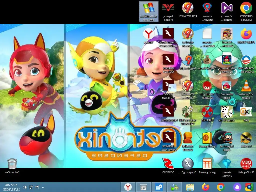Open the CHODE NUTS.swf Flash file
The image size is (256, 192).
click(168, 90)
